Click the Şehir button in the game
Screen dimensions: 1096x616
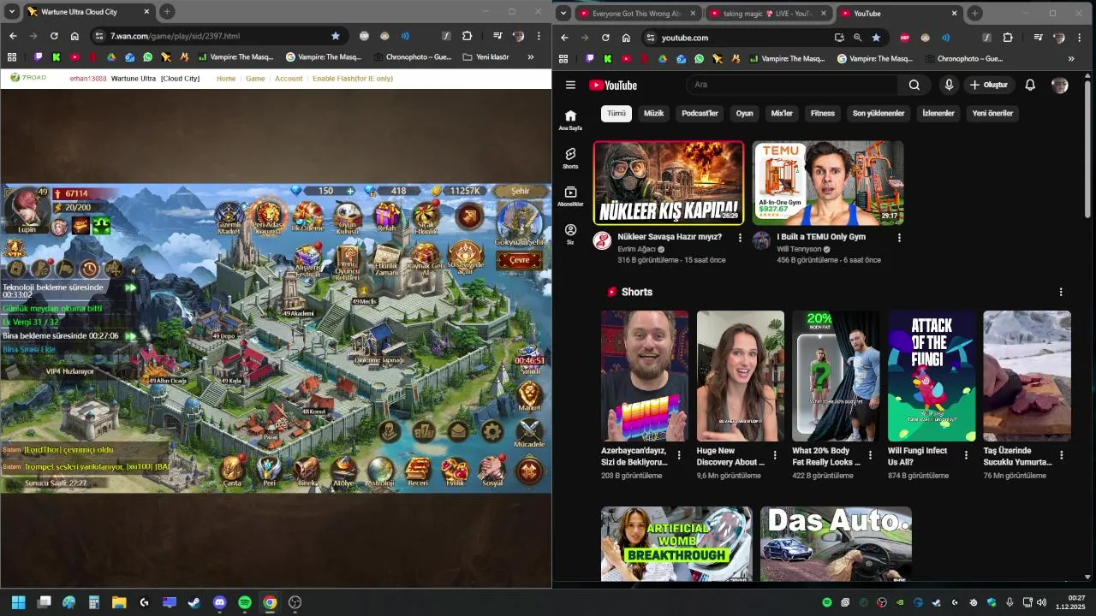[x=520, y=192]
